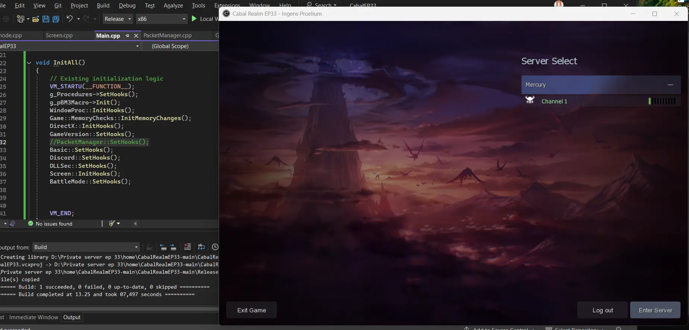Open the x86 platform dropdown
This screenshot has width=689, height=330.
[161, 19]
